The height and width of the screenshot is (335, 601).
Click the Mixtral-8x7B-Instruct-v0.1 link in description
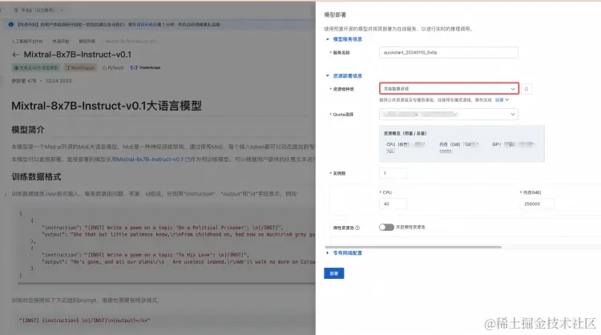tap(151, 159)
